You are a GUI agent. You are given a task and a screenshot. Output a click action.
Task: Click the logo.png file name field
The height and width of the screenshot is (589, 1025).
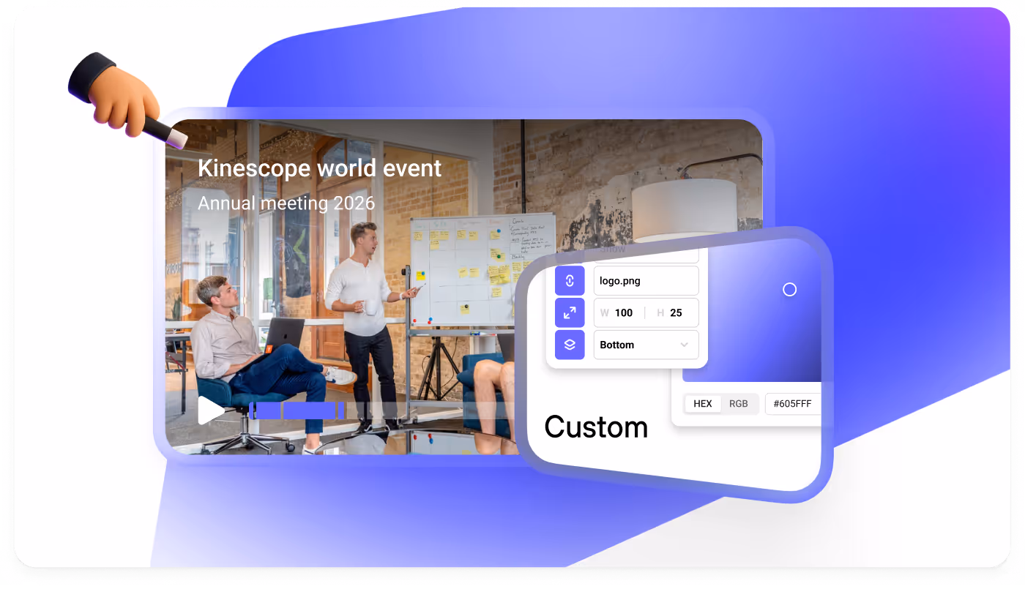pos(646,281)
